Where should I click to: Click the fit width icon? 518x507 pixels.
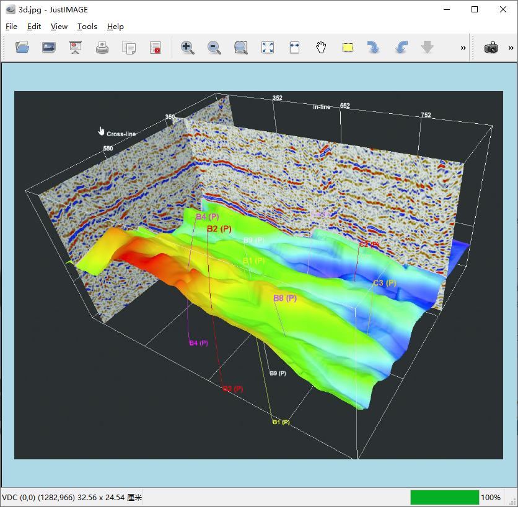pos(294,48)
